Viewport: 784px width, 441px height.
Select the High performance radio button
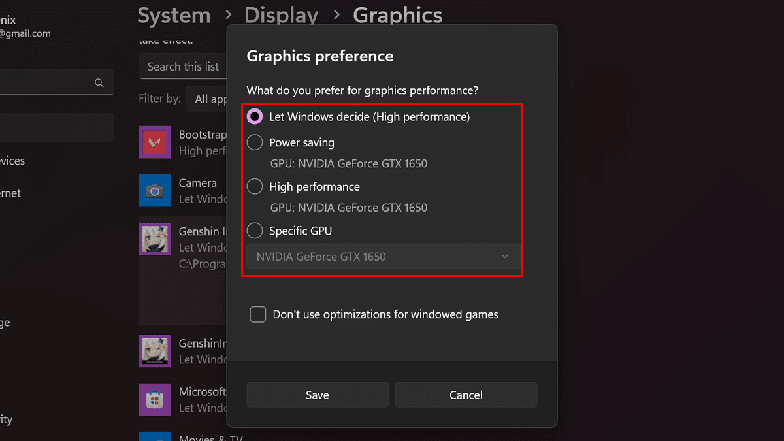tap(255, 187)
